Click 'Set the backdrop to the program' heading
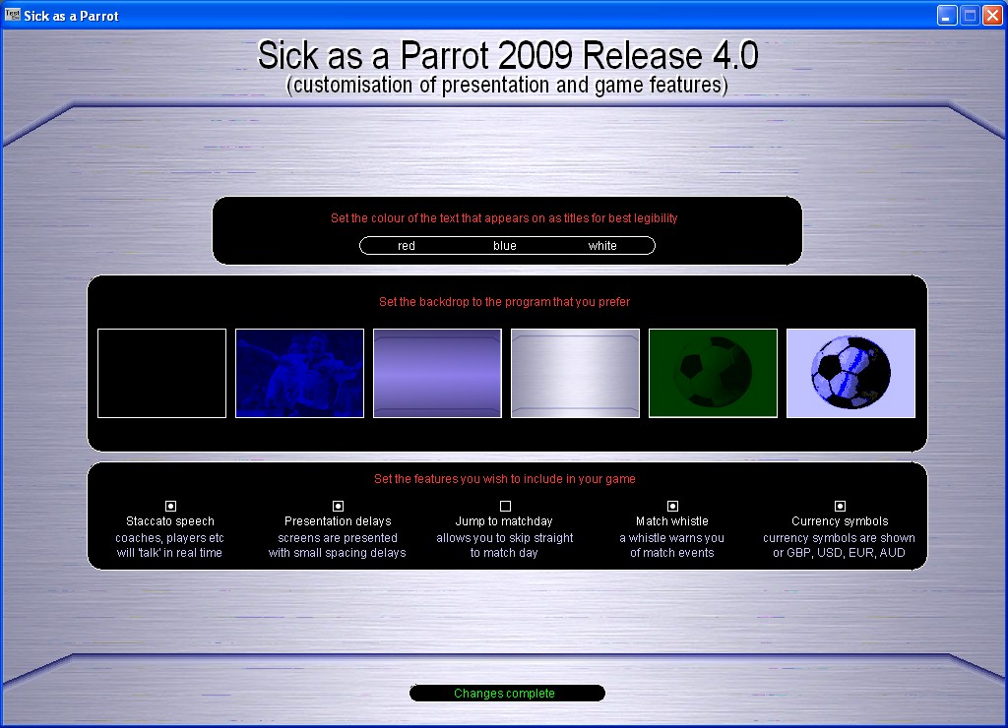 click(x=504, y=302)
